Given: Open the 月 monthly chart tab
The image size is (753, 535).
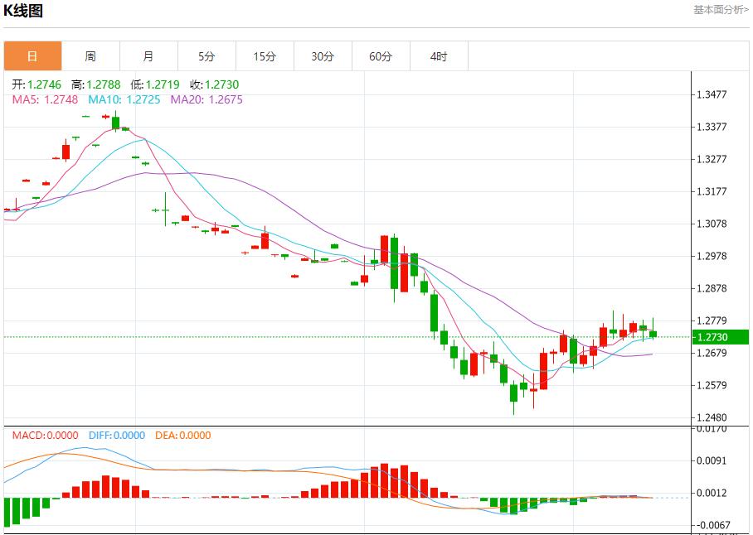Looking at the screenshot, I should [148, 56].
